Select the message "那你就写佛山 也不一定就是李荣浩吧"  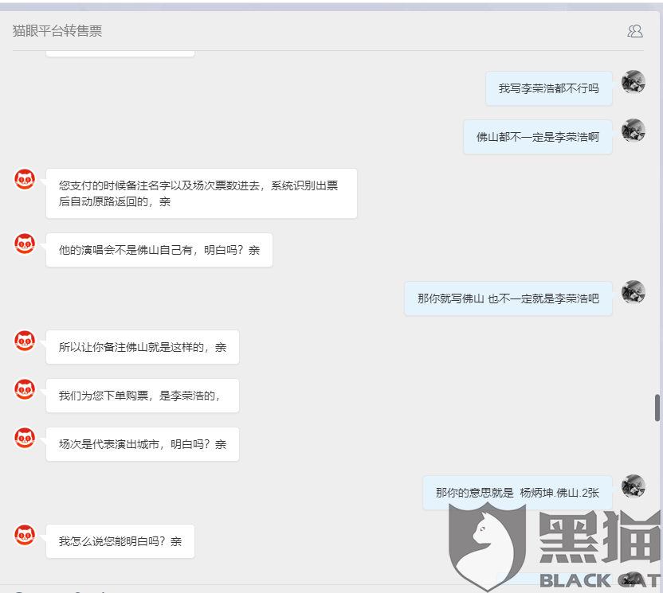(508, 297)
